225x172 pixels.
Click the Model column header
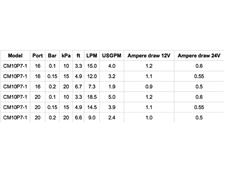tap(15, 56)
